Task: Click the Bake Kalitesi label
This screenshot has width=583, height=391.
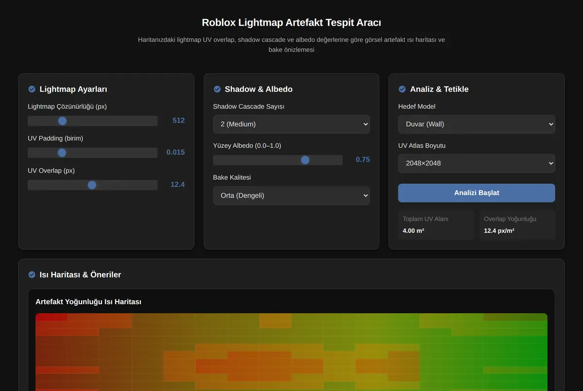Action: point(232,178)
